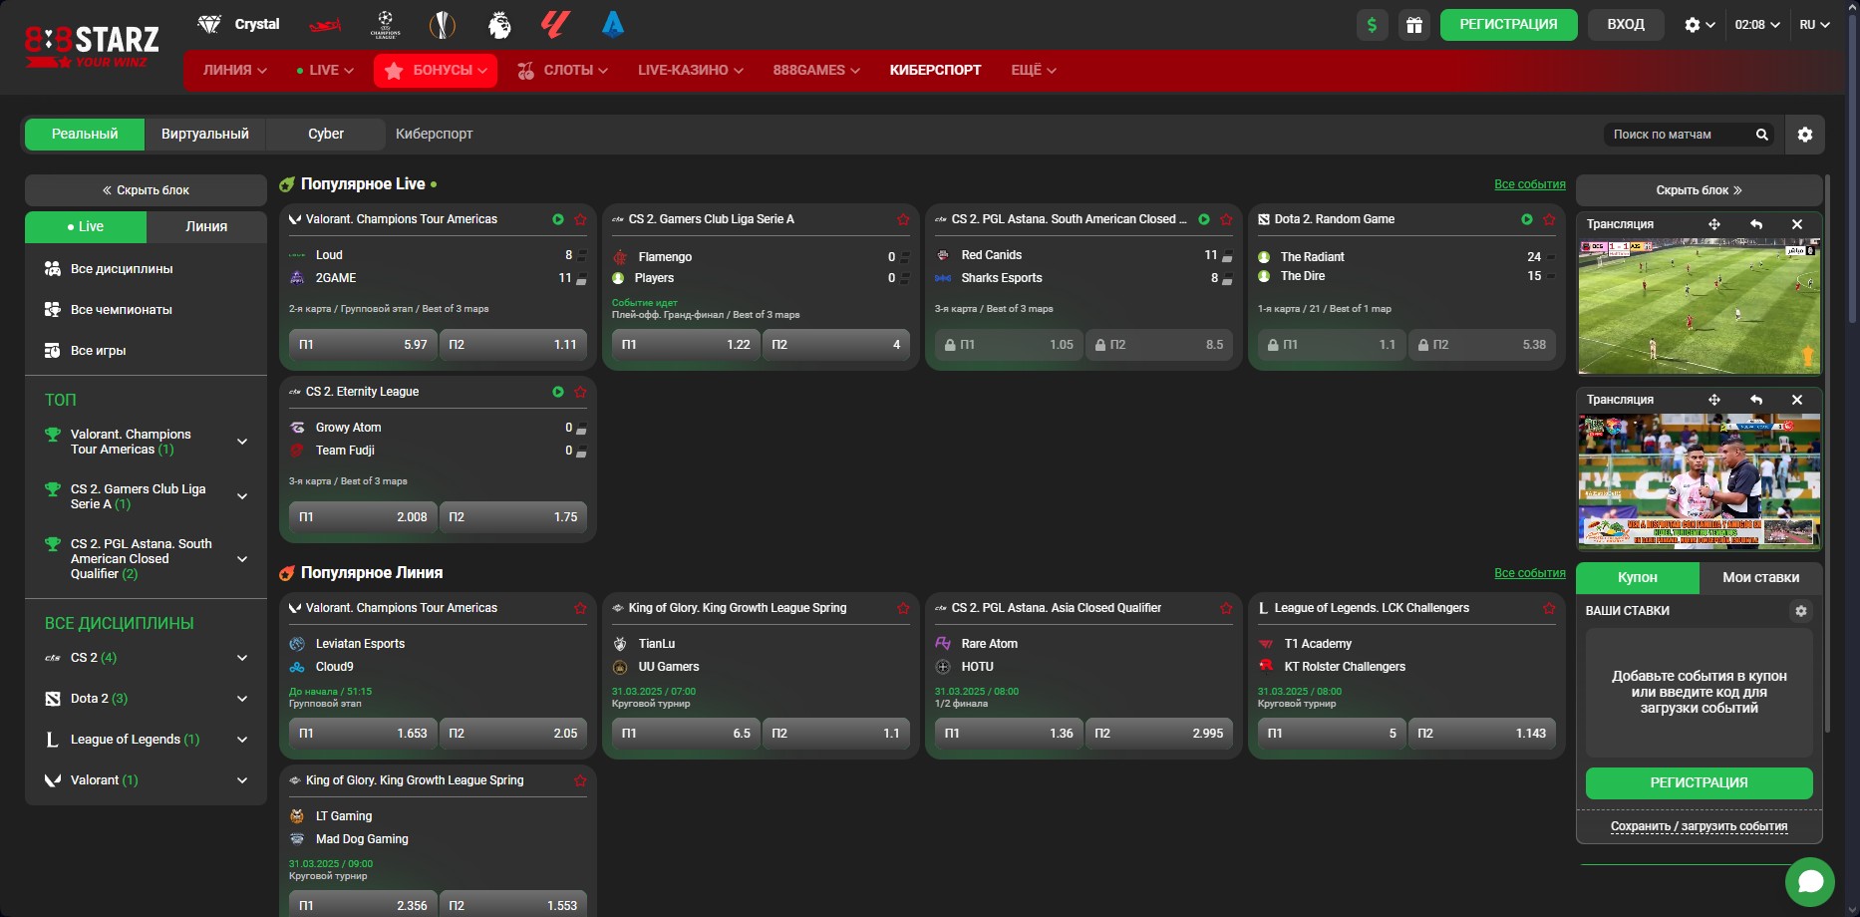Expand Valorant discipline list

click(x=242, y=780)
